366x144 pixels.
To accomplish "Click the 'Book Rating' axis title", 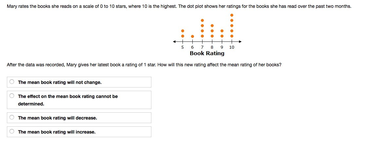I will 207,53.
